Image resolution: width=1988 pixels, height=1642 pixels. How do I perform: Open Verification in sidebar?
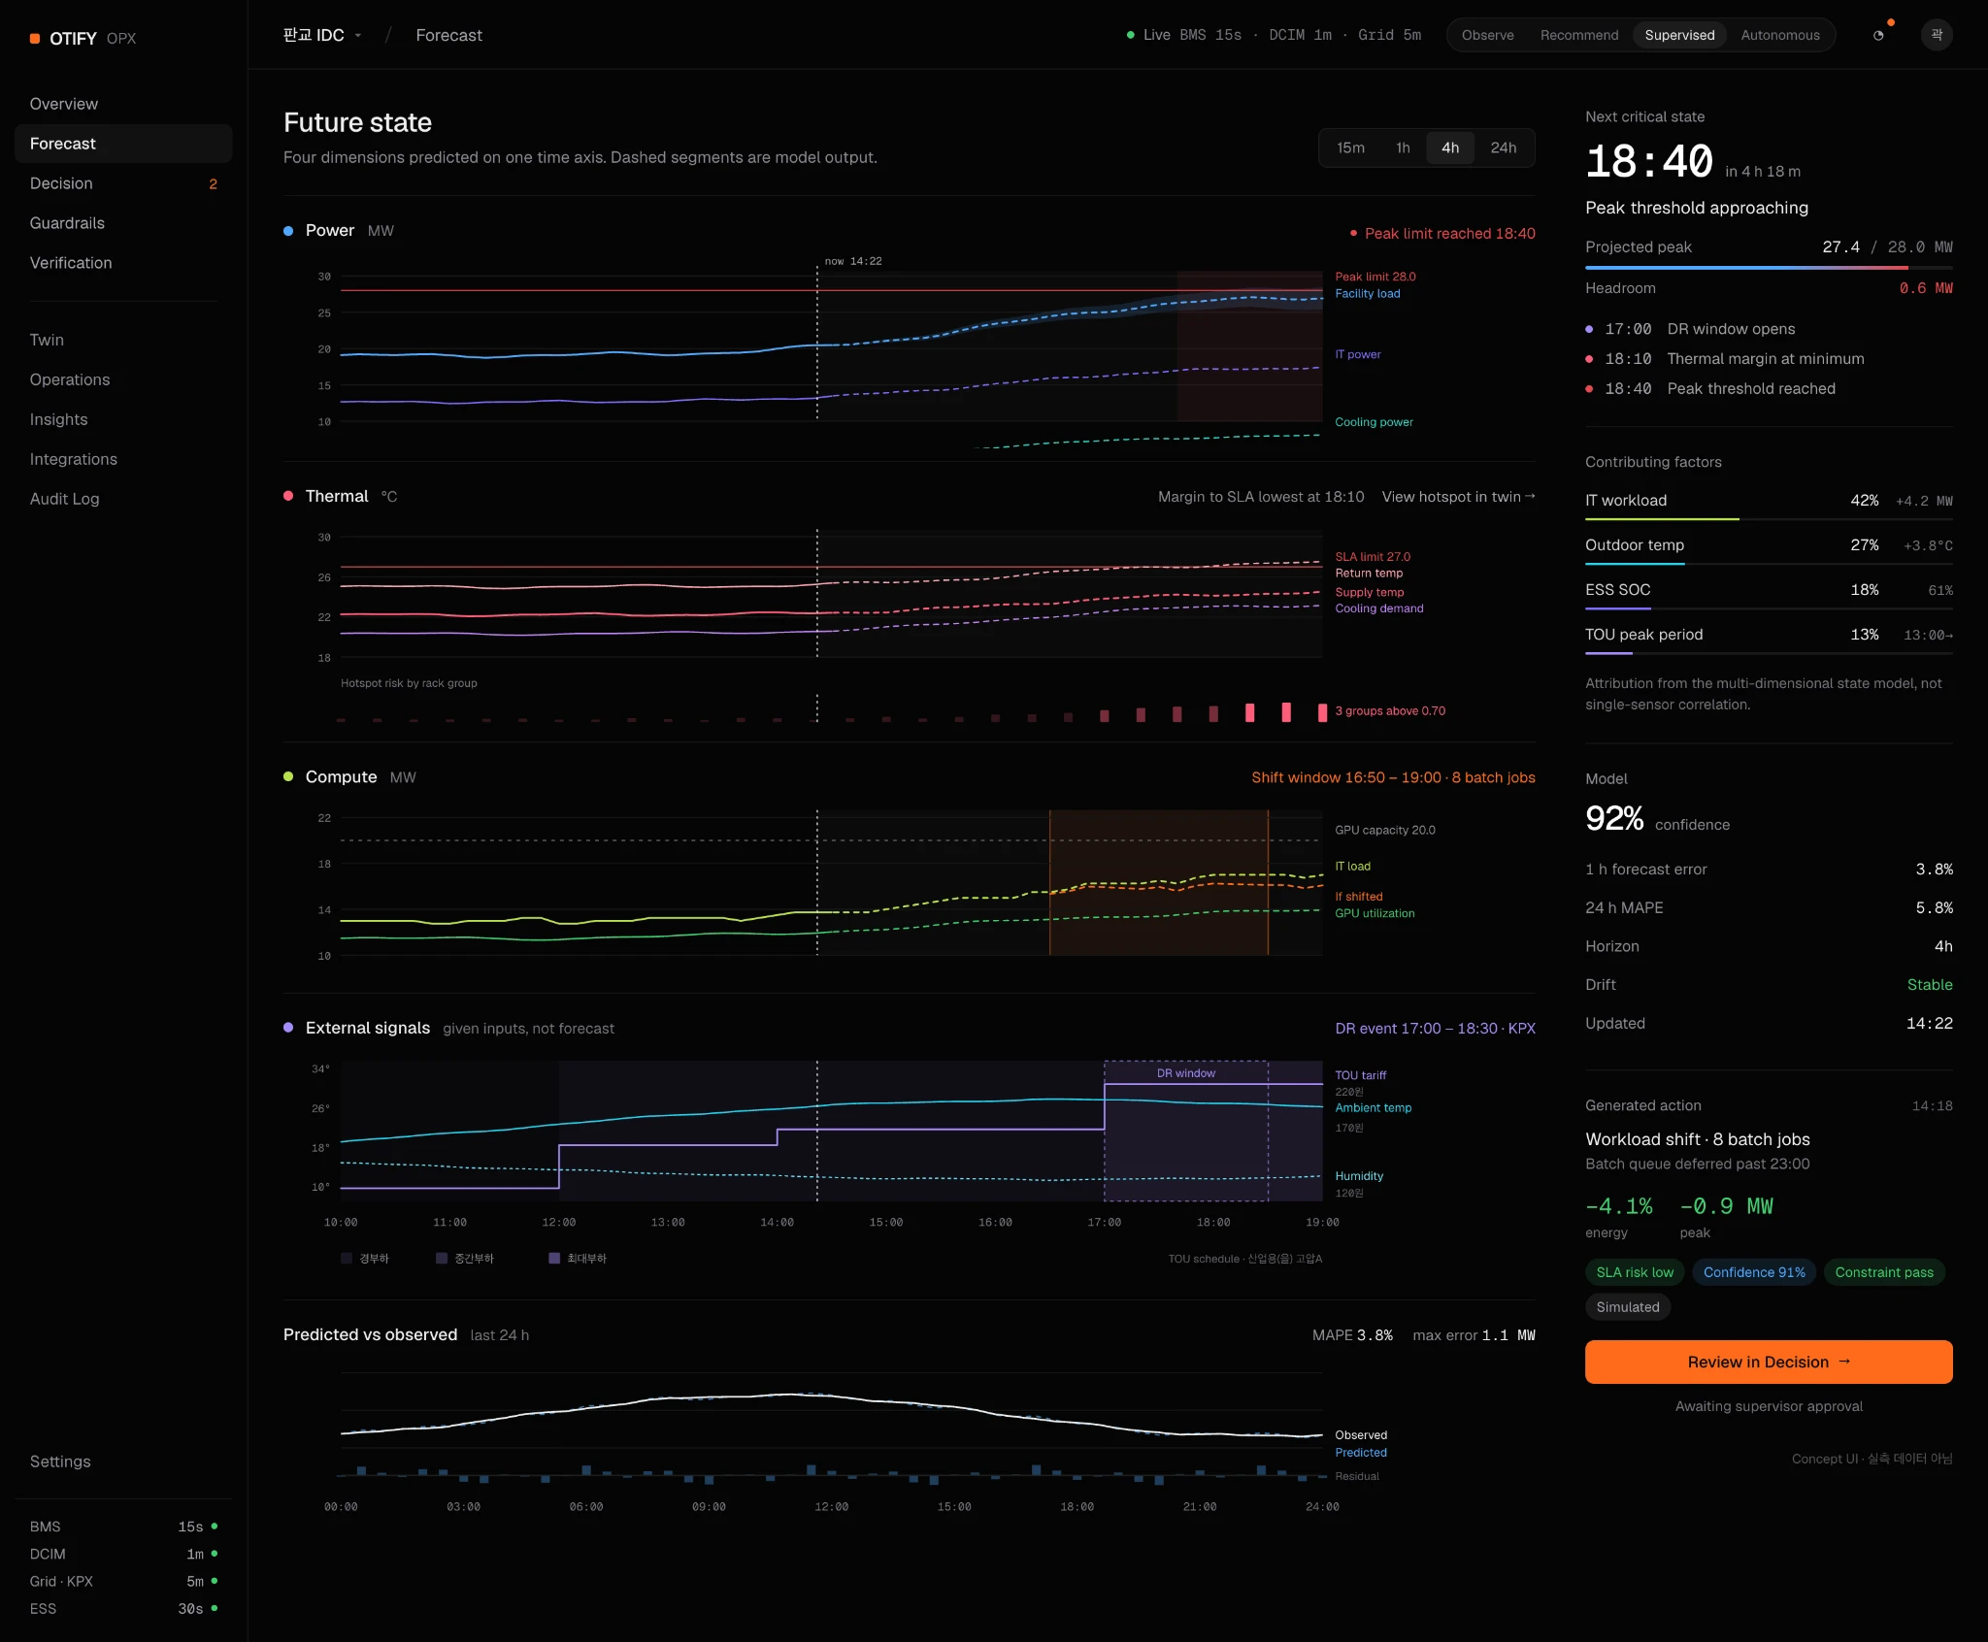click(x=123, y=263)
